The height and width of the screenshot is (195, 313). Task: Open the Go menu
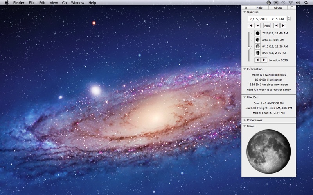click(x=64, y=3)
